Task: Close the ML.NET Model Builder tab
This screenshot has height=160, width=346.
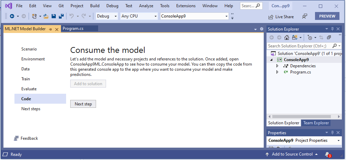Action: click(57, 29)
